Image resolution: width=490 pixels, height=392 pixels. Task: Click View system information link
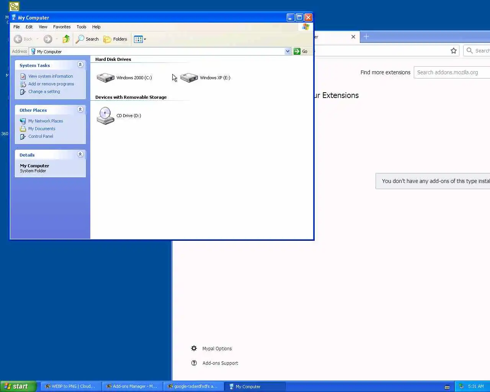tap(51, 76)
